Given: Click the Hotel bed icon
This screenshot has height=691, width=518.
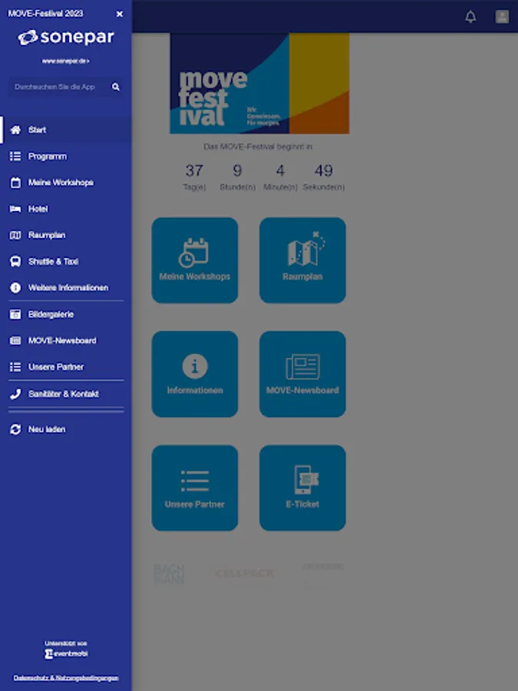Looking at the screenshot, I should point(15,209).
